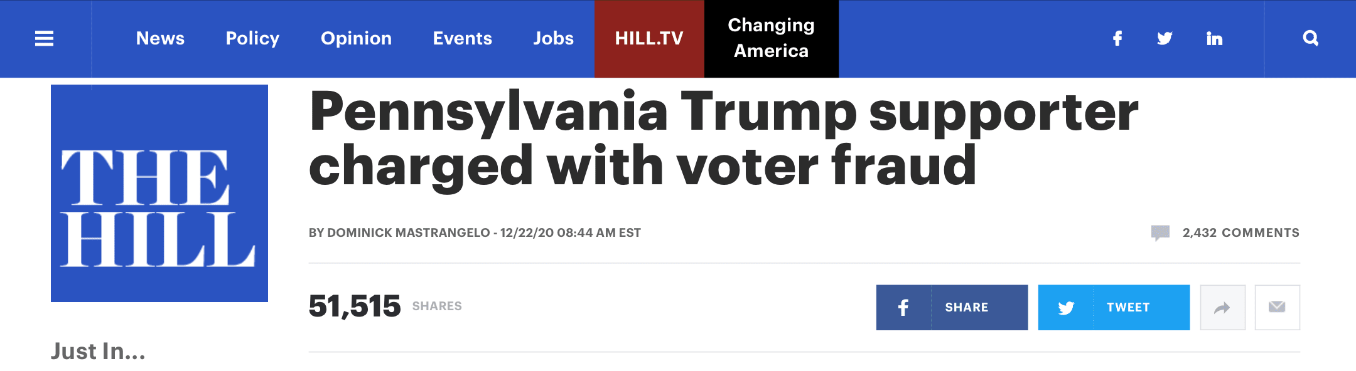The height and width of the screenshot is (371, 1356).
Task: Open the Events section
Action: (462, 39)
